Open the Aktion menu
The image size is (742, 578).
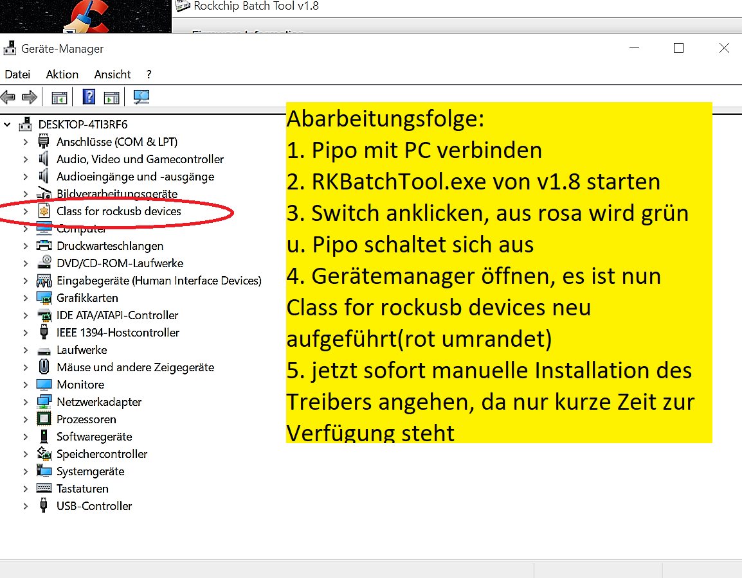coord(62,74)
